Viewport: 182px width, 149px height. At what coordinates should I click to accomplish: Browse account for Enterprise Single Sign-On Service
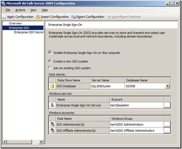[167, 105]
